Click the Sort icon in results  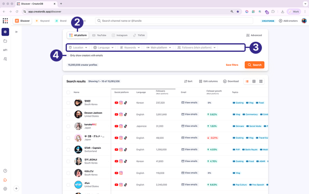188,81
